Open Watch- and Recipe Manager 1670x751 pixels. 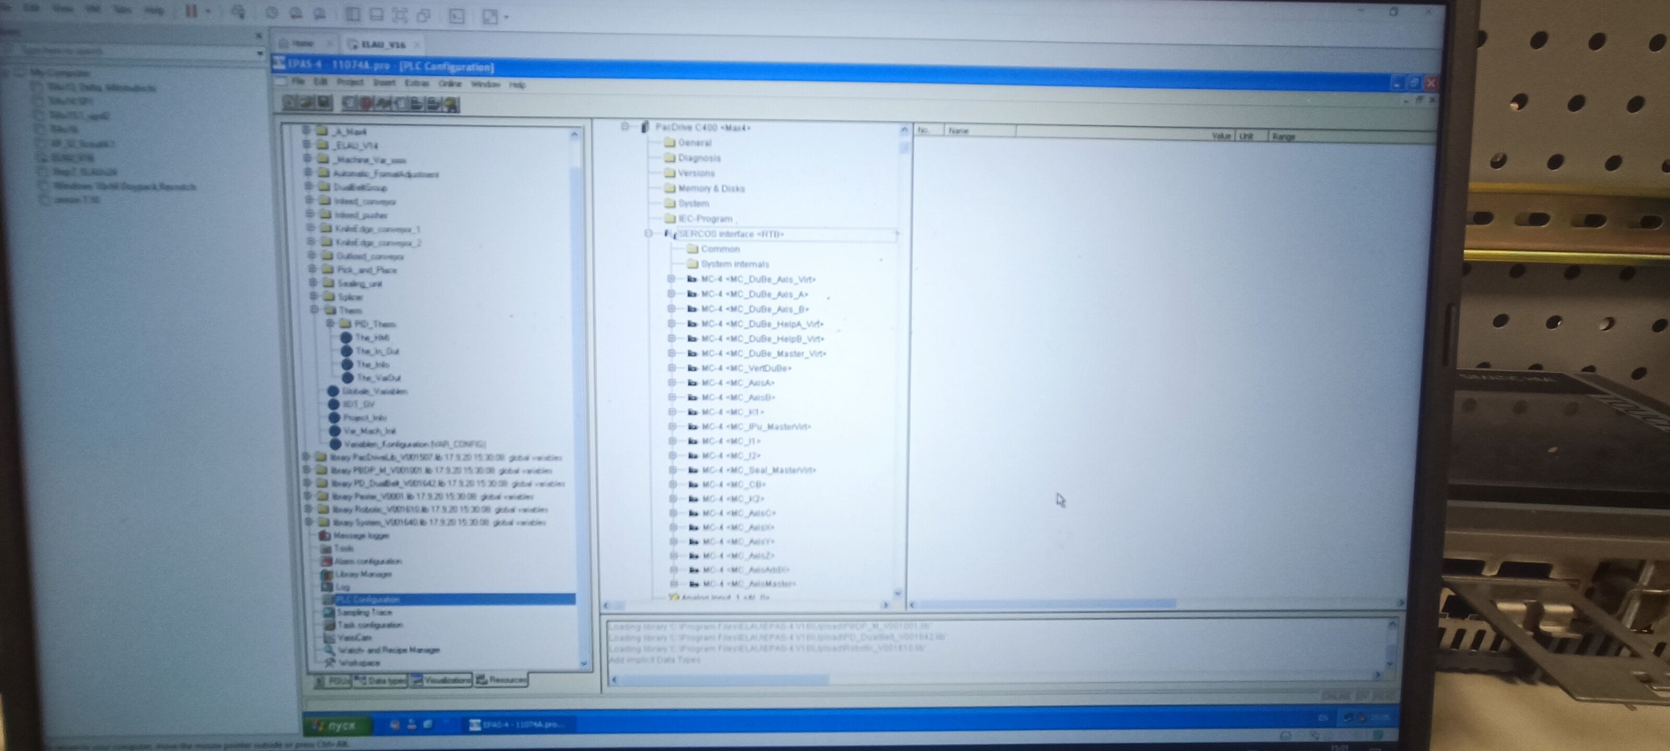tap(388, 650)
